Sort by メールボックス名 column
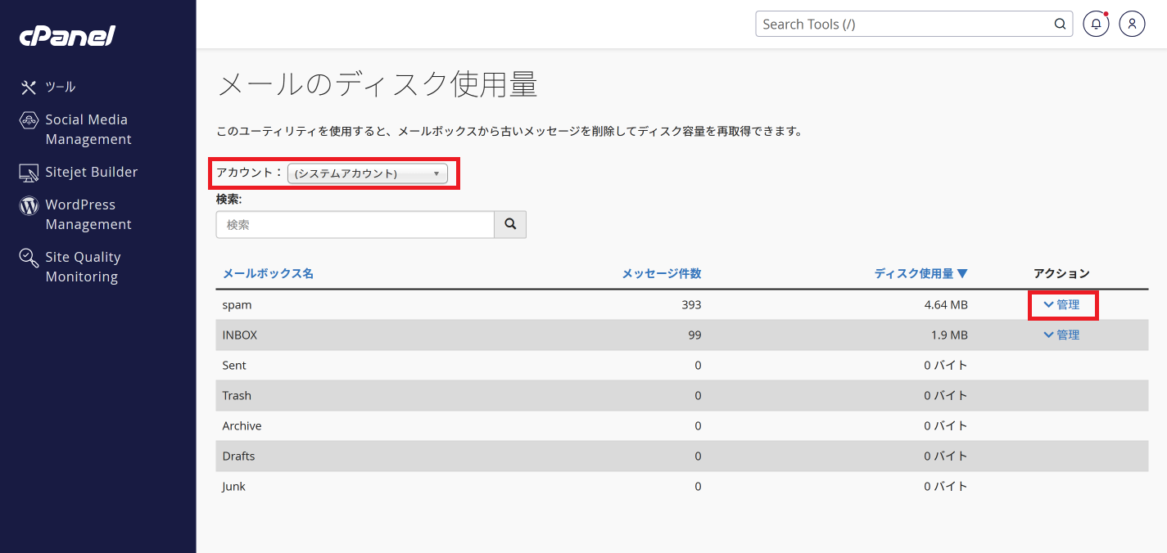Screen dimensions: 1167x553 (x=268, y=274)
